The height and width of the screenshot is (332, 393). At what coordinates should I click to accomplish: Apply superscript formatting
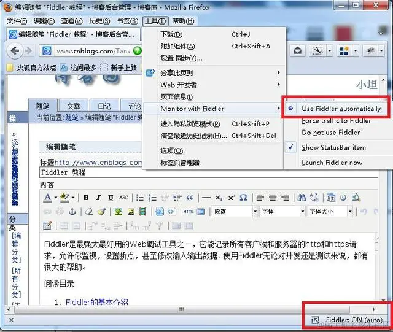click(231, 198)
